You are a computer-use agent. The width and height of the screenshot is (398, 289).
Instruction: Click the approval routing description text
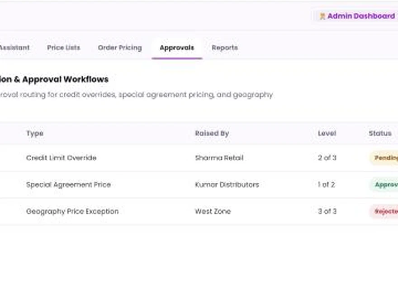pos(136,95)
